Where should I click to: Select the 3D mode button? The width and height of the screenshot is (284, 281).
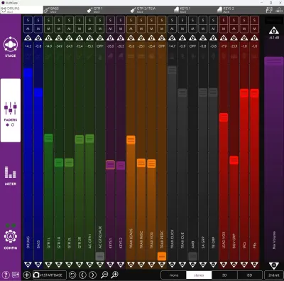(x=224, y=275)
